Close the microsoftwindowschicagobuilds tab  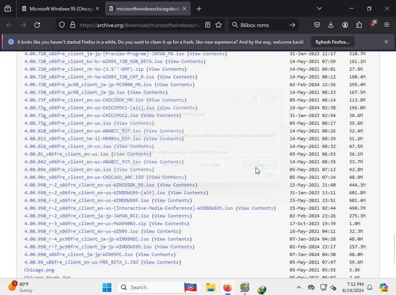pyautogui.click(x=184, y=9)
